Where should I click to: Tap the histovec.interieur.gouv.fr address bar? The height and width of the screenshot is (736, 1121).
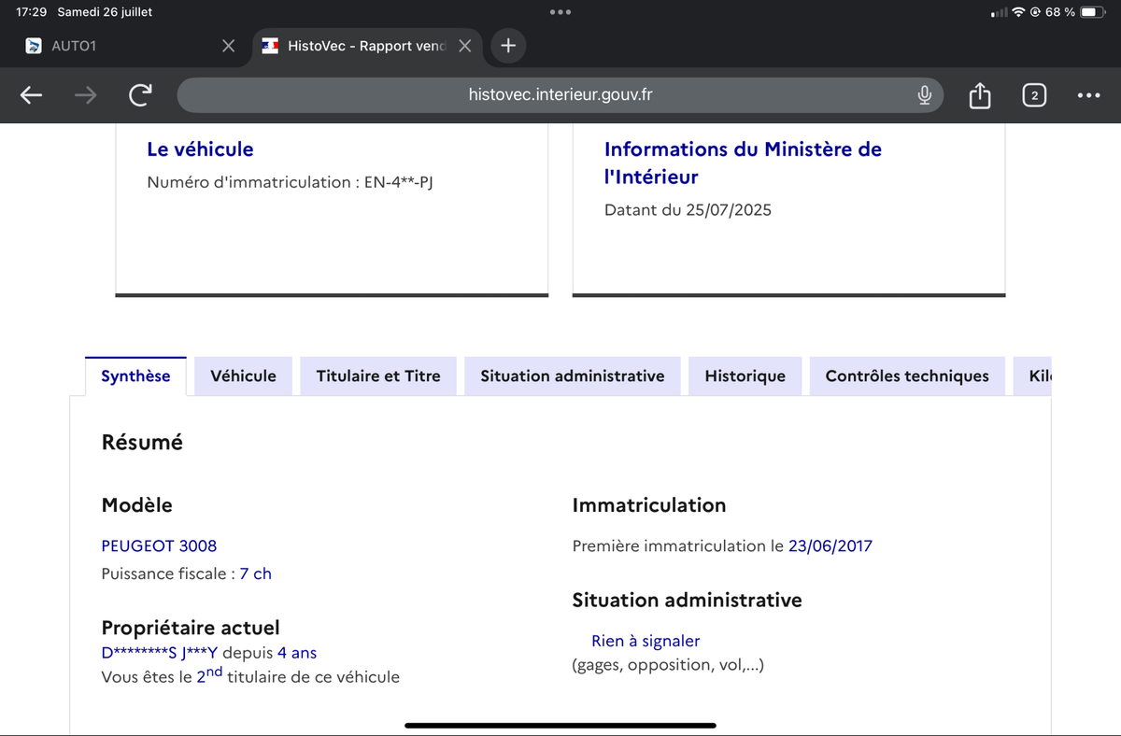(x=560, y=95)
